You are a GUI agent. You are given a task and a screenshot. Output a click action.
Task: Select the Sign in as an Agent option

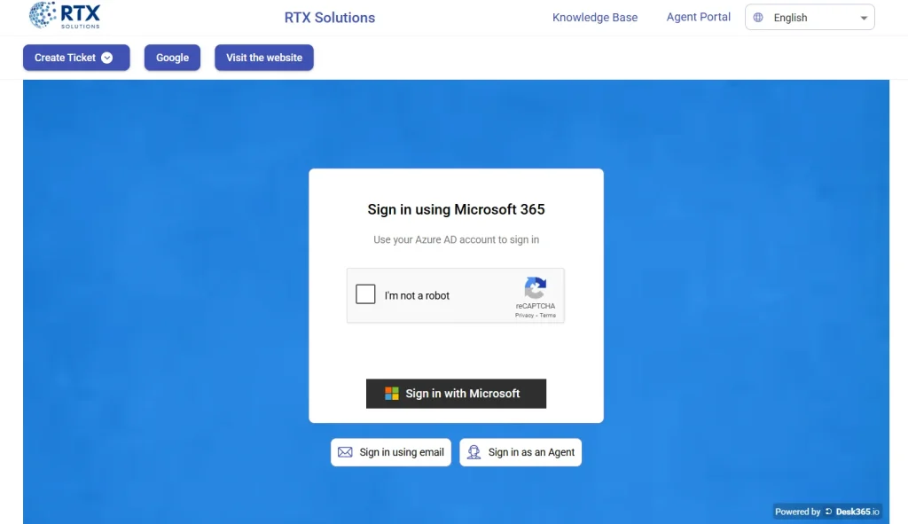coord(520,451)
